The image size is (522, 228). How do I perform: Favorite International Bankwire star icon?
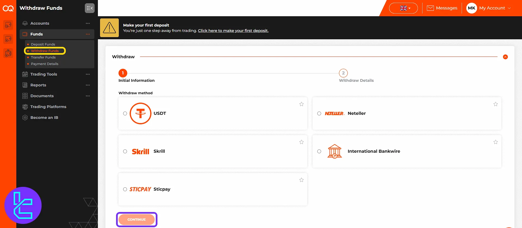[496, 142]
